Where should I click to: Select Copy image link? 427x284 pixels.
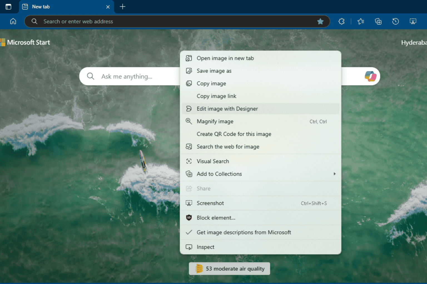coord(260,96)
